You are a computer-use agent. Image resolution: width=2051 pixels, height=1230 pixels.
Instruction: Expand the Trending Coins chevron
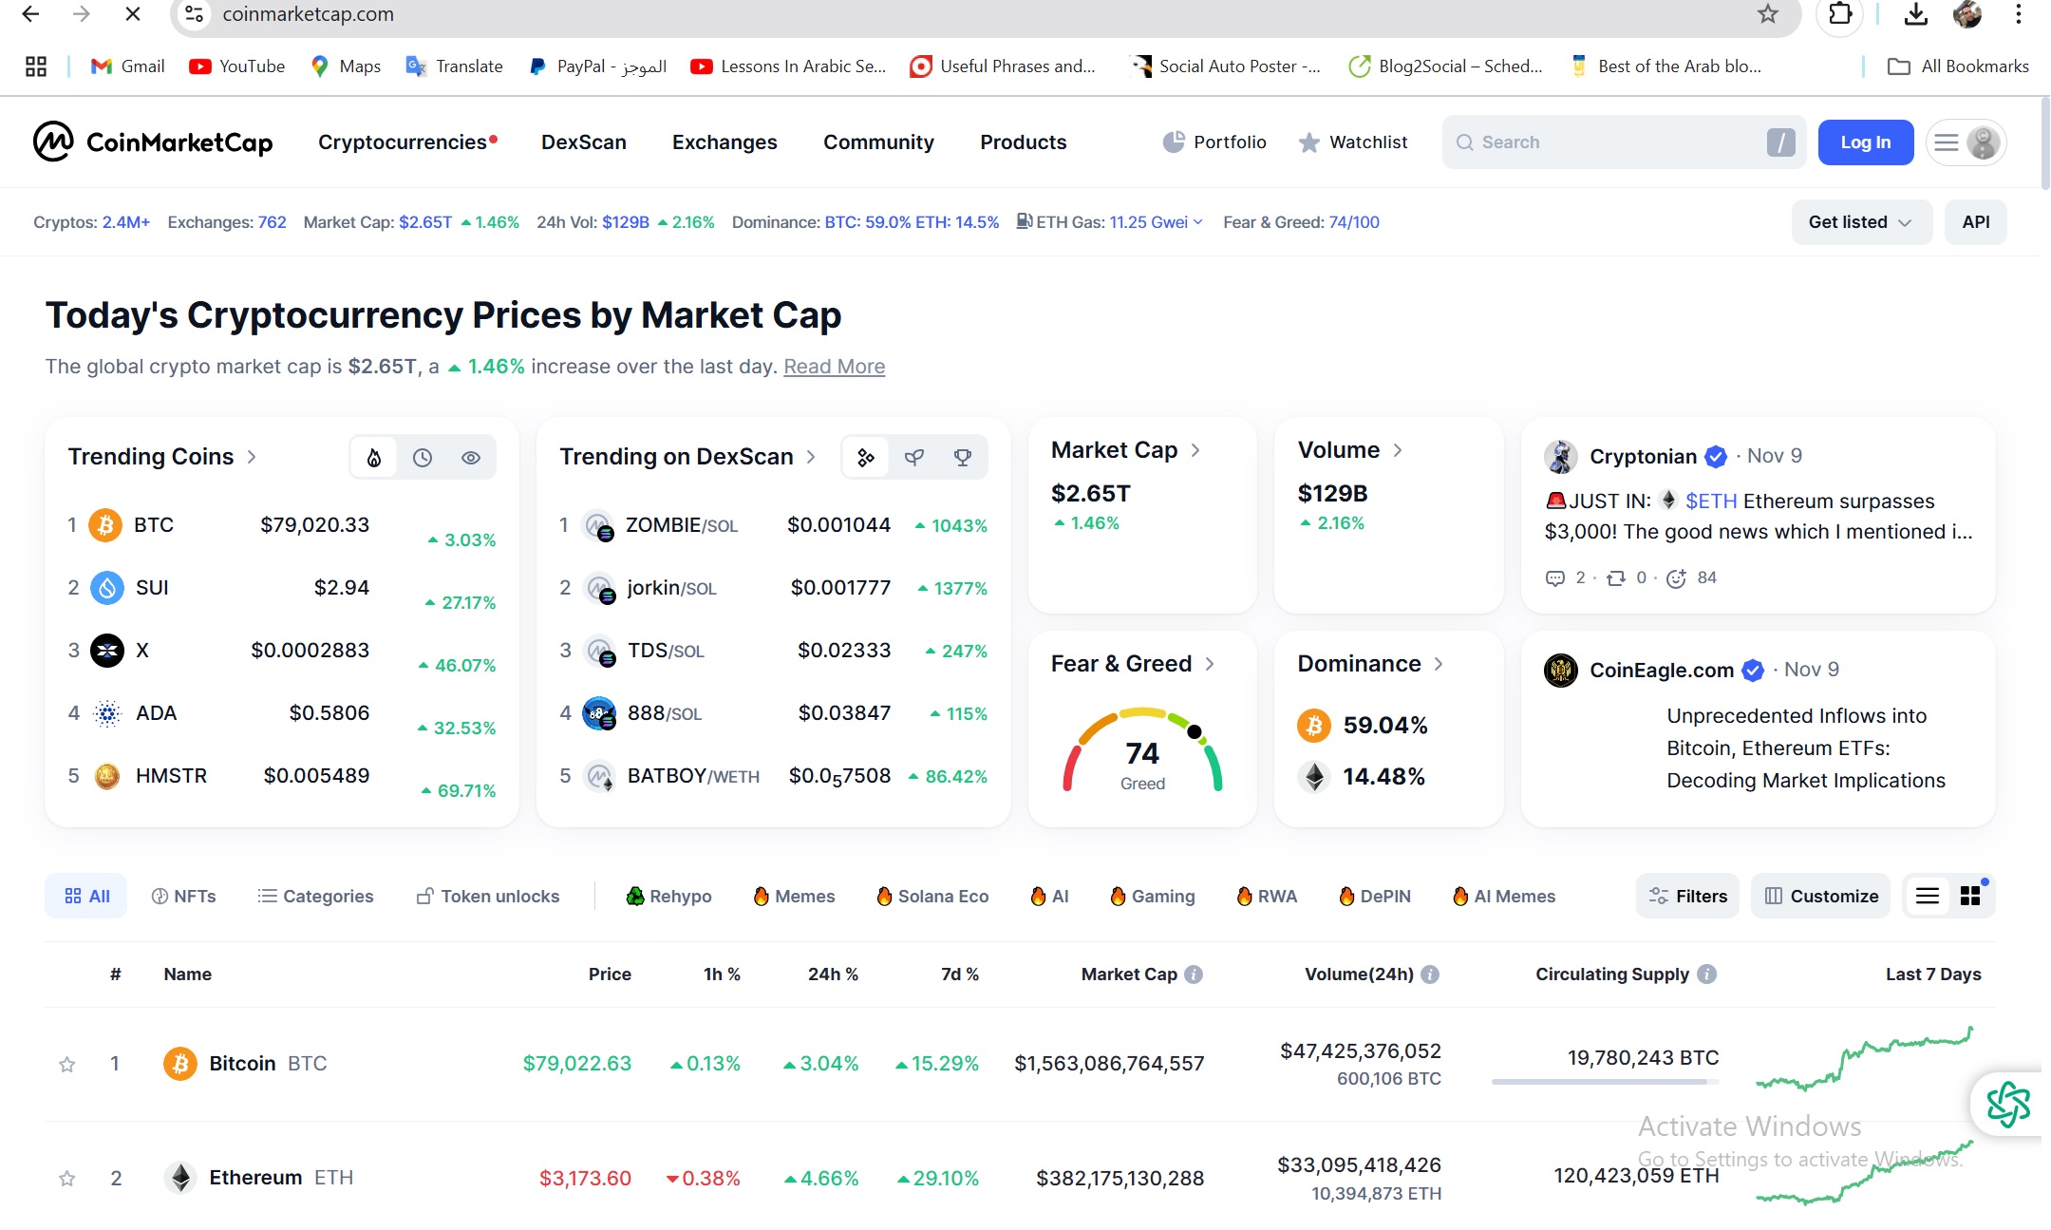coord(252,457)
